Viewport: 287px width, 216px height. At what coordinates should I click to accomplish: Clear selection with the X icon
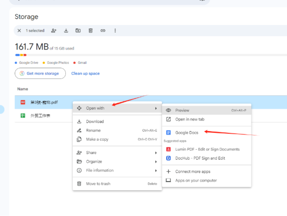click(19, 31)
